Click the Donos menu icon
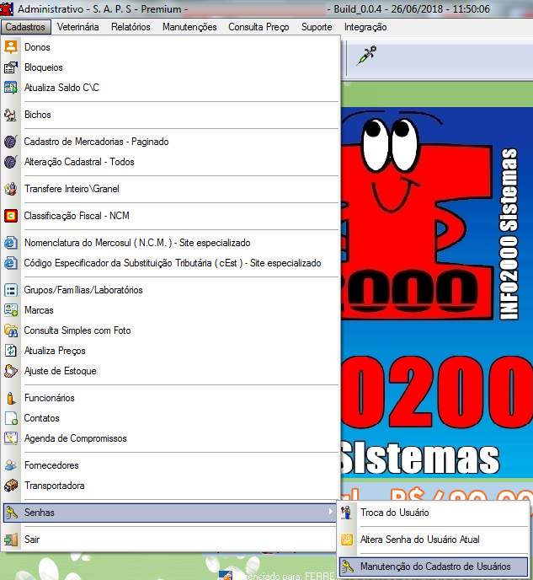Image resolution: width=533 pixels, height=580 pixels. (11, 47)
